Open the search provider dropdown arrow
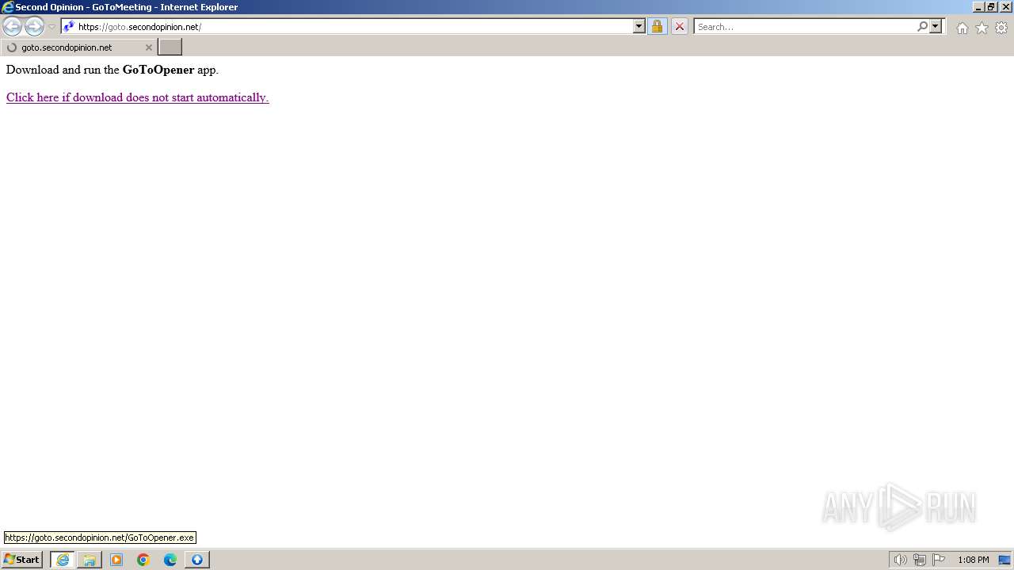This screenshot has height=570, width=1014. pos(936,27)
